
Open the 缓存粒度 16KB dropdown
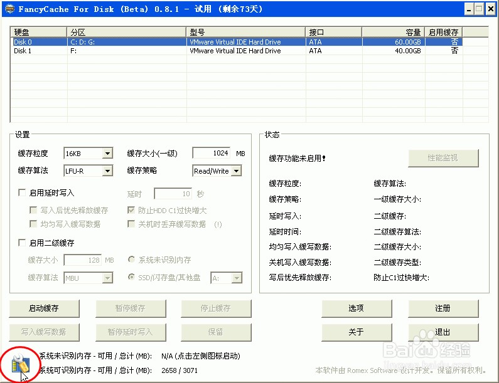tap(108, 154)
